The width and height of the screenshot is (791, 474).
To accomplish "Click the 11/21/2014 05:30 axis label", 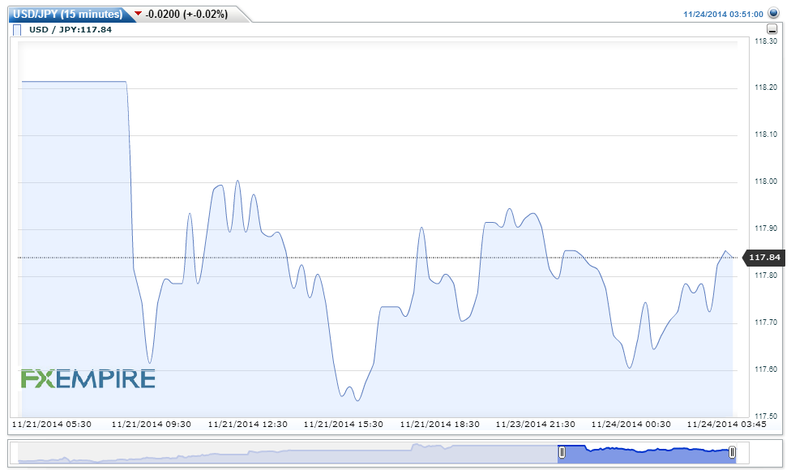I will click(x=51, y=425).
